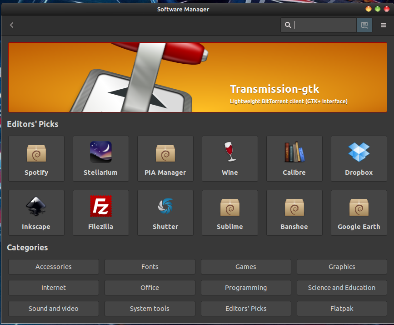Open the Spotify editor's pick tile
This screenshot has height=325, width=394.
pos(36,158)
